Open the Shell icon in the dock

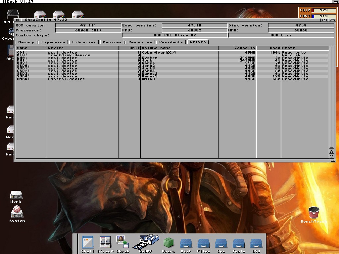point(88,244)
